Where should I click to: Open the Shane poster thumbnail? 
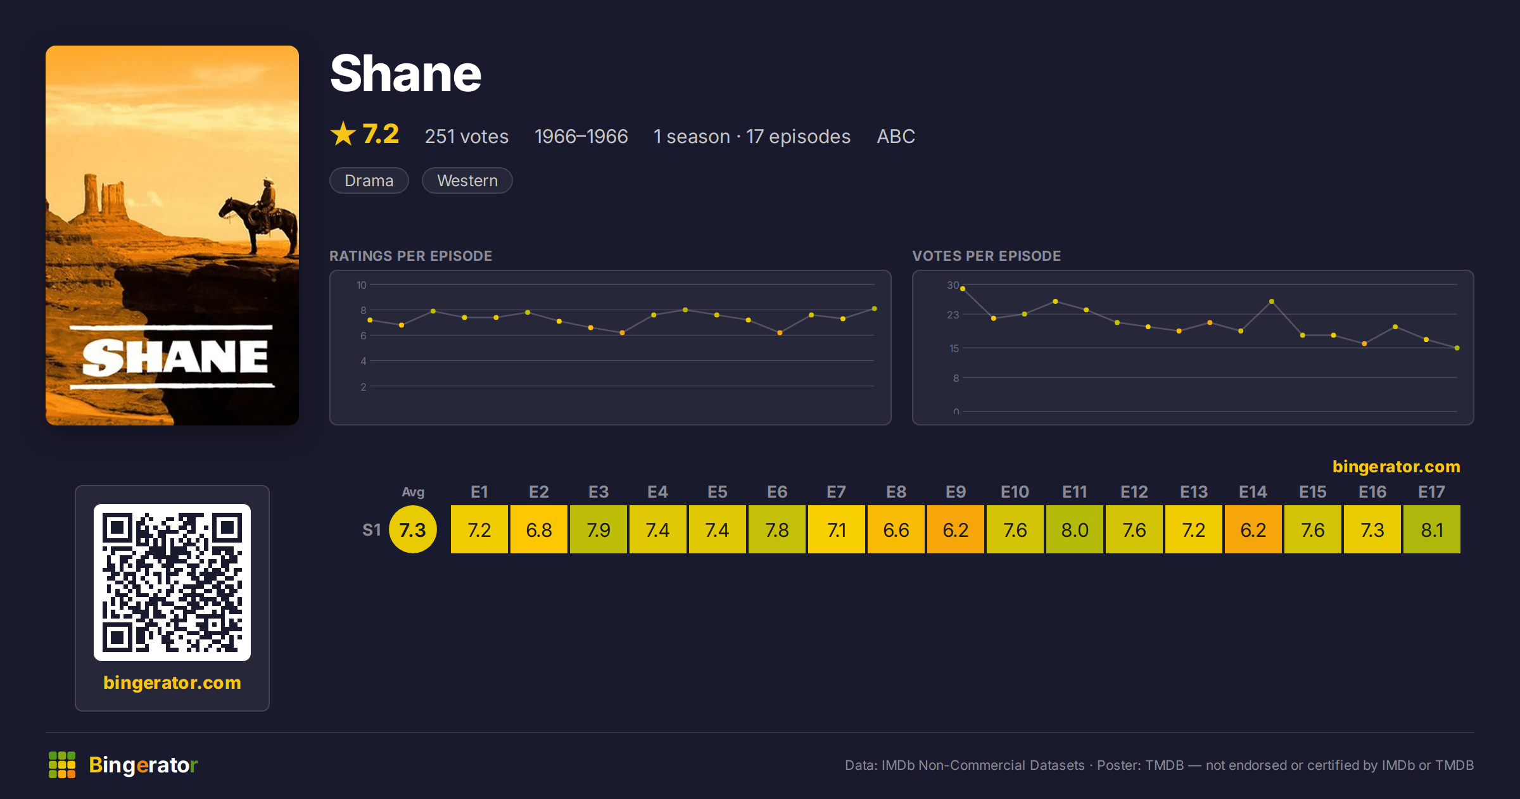[x=172, y=236]
